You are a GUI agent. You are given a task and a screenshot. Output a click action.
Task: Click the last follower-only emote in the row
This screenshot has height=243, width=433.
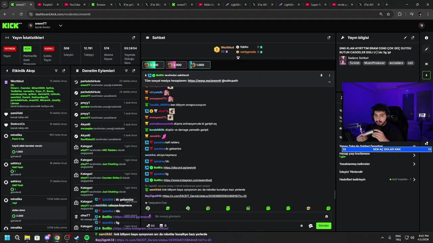click(x=328, y=208)
